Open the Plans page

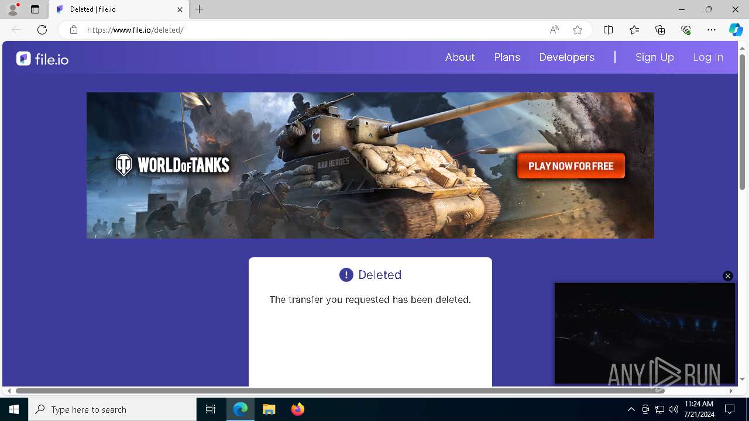pos(507,57)
